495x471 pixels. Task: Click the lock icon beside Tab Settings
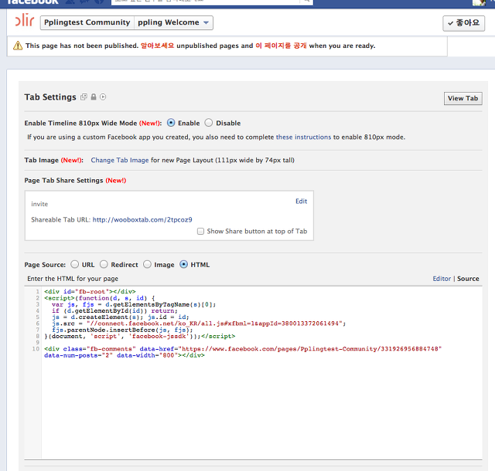tap(94, 97)
